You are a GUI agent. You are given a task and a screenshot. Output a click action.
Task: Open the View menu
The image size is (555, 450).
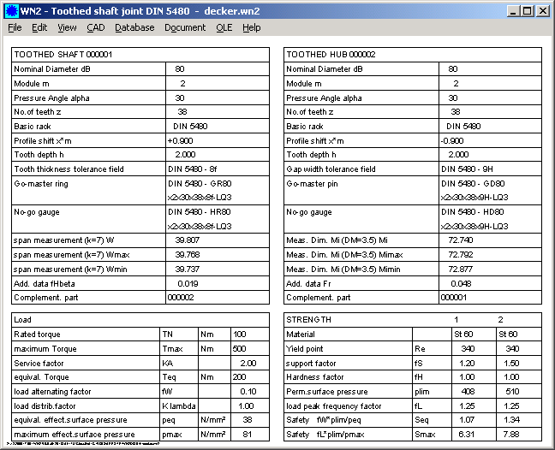[67, 27]
